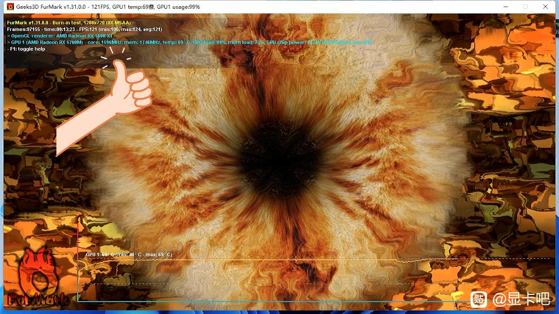Maximize the FurMark window
This screenshot has height=314, width=559.
click(525, 7)
